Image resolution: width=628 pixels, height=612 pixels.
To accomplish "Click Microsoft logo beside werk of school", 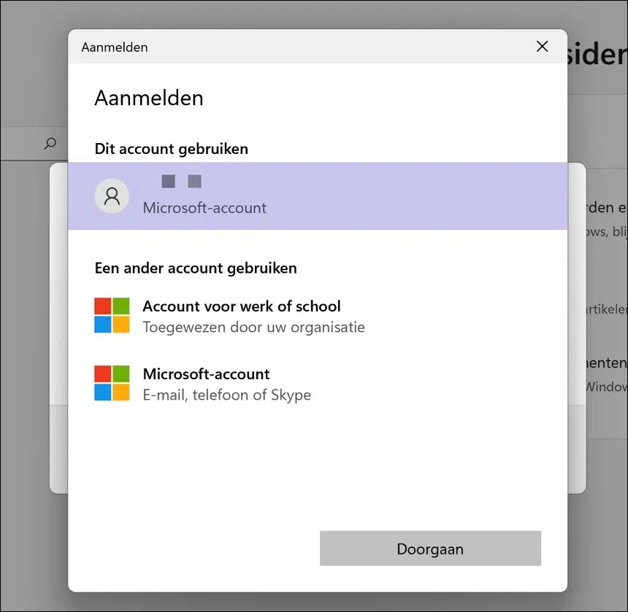I will point(112,315).
